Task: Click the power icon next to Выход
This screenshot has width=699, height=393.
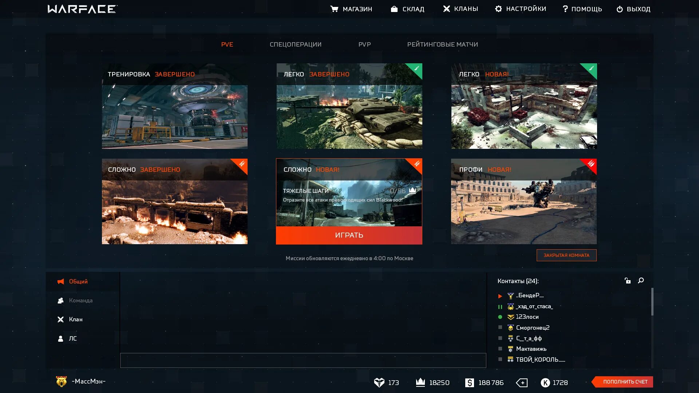Action: coord(620,9)
